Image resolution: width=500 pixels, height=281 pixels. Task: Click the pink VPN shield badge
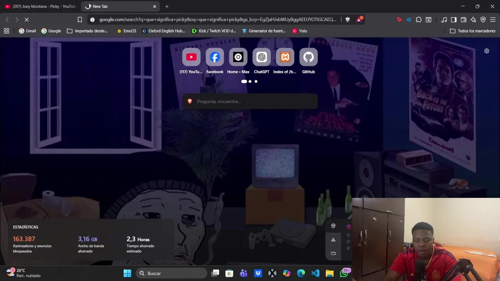click(x=349, y=227)
